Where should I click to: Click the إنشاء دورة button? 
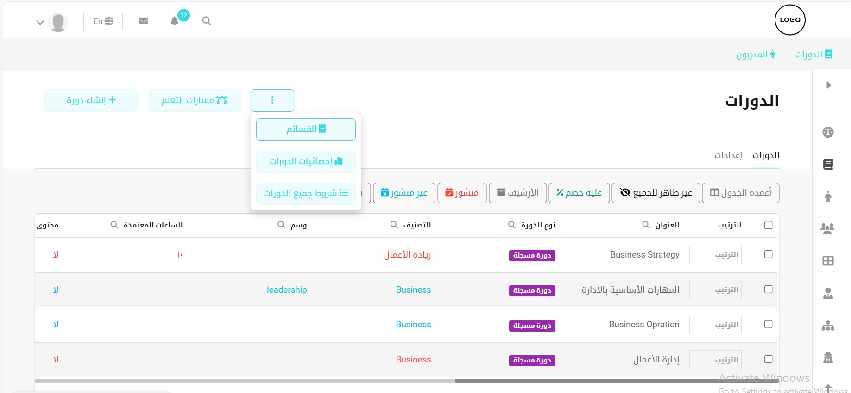91,100
